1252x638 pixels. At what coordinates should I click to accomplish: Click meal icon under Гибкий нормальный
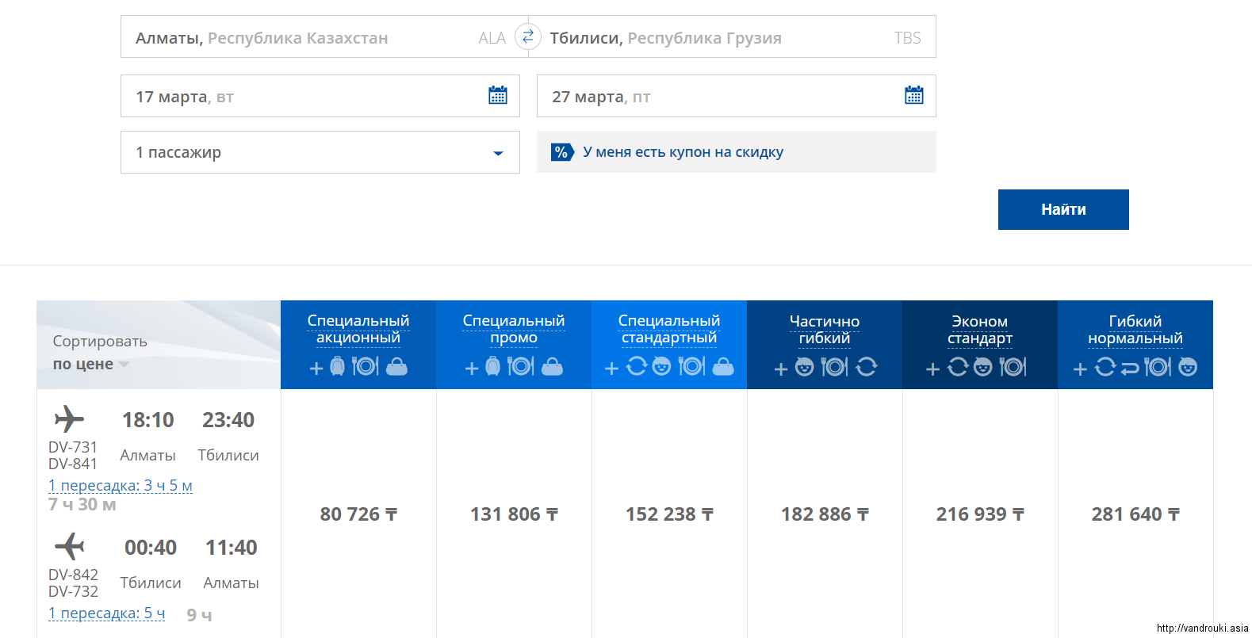(1158, 366)
